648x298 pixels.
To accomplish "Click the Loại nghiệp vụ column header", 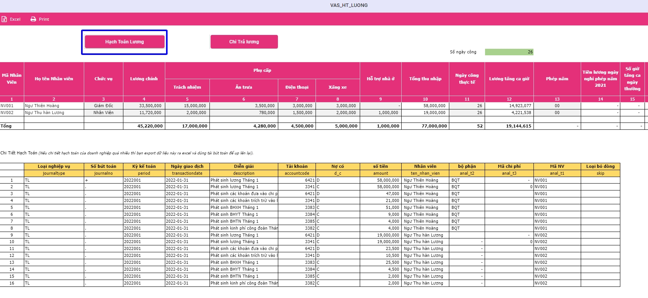I will click(54, 166).
